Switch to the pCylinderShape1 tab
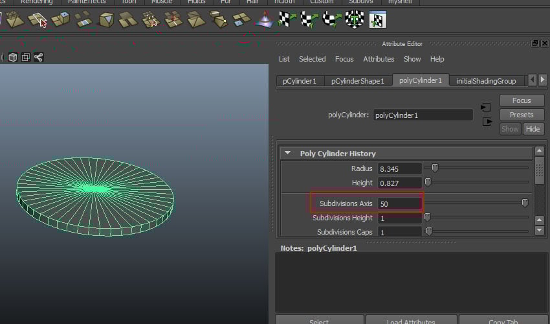Image resolution: width=550 pixels, height=324 pixels. pyautogui.click(x=358, y=81)
